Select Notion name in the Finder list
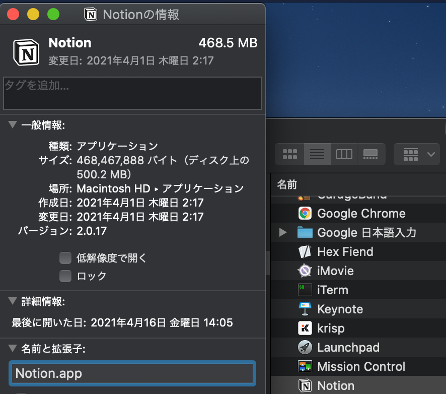Screen dimensions: 446x394 click(336, 386)
